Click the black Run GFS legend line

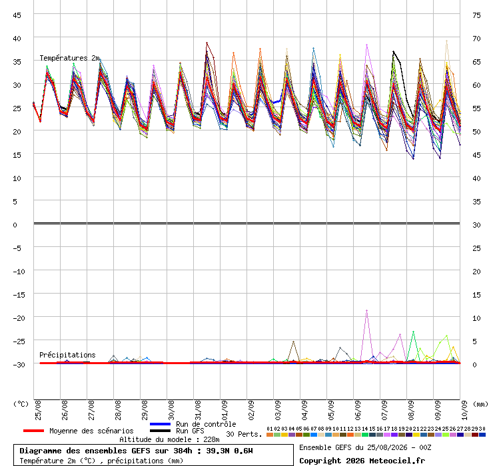coord(161,431)
